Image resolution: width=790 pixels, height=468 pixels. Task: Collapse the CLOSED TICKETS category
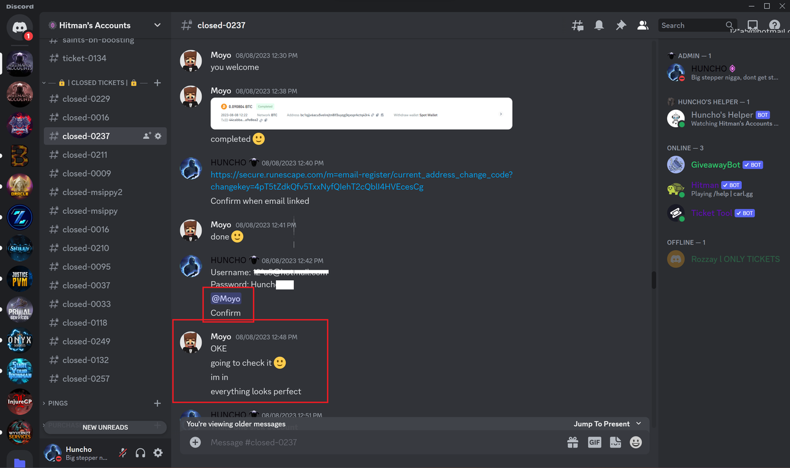click(93, 83)
